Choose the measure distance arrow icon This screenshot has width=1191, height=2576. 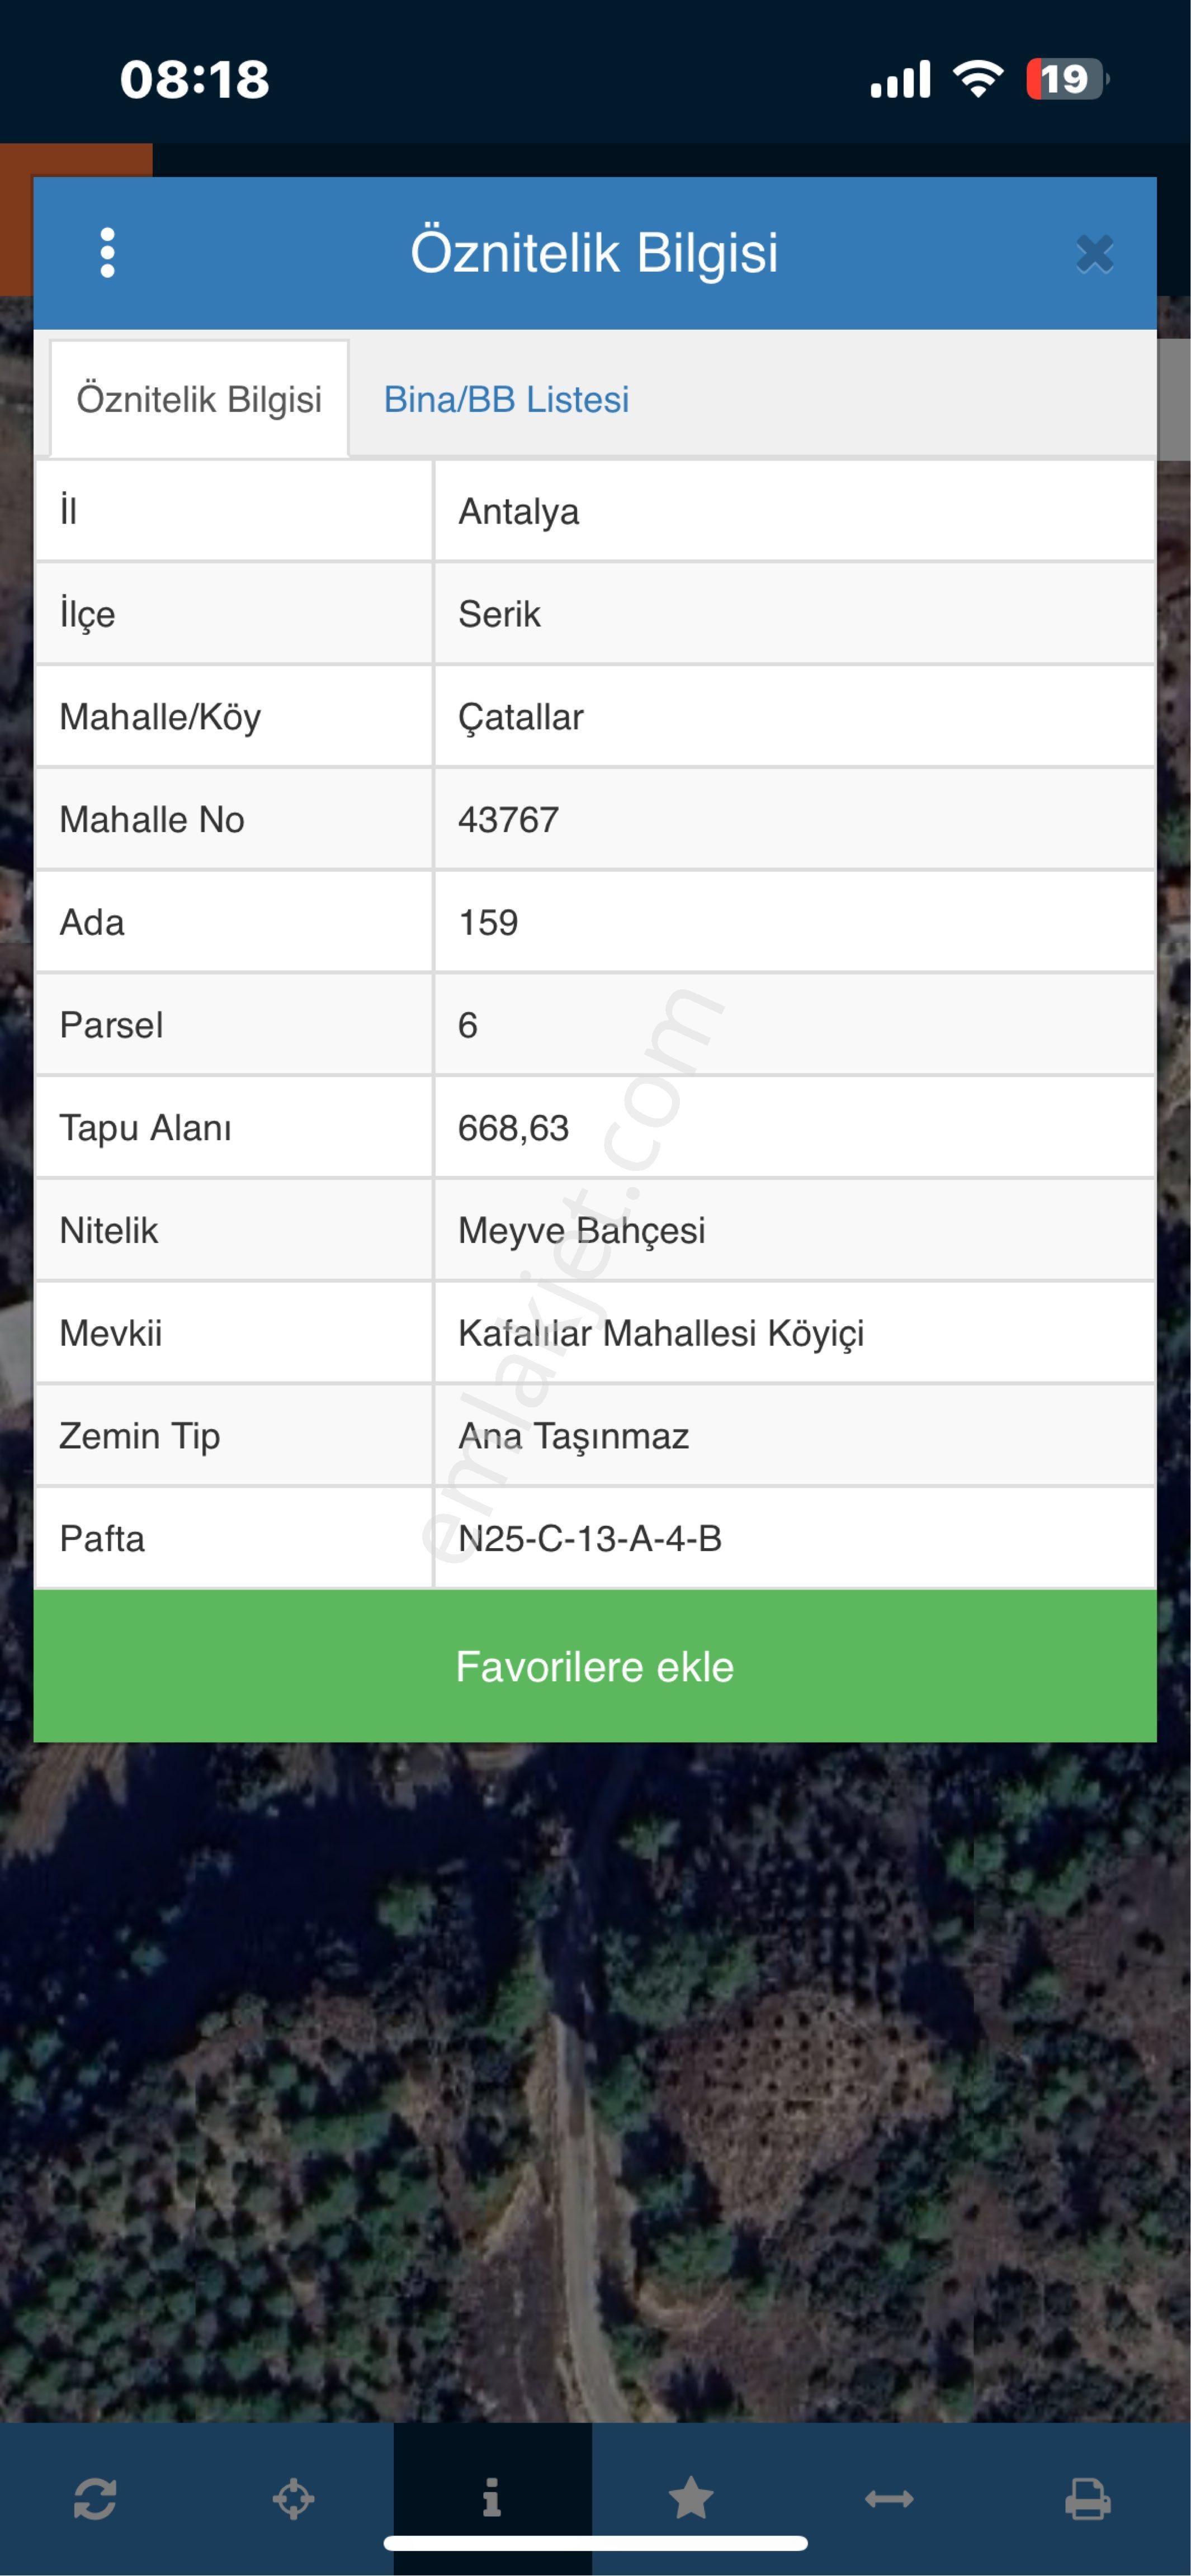[888, 2499]
